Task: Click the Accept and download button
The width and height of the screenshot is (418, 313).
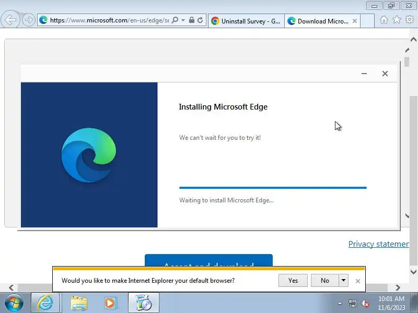Action: coord(208,260)
